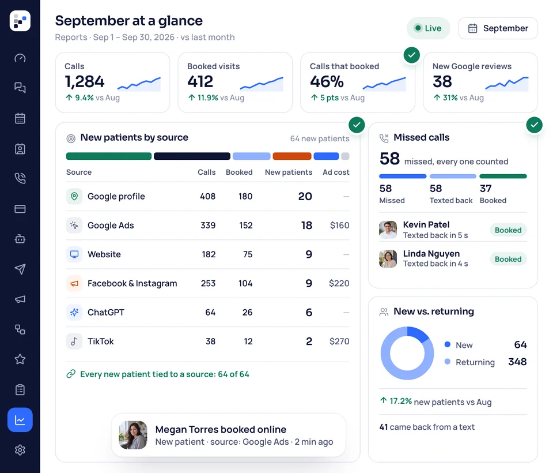Click the Source column header
553x473 pixels.
(x=79, y=172)
